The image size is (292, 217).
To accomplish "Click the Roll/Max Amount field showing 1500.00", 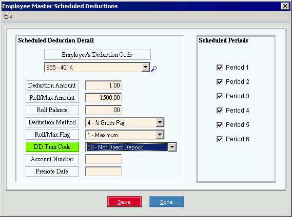I will 104,98.
